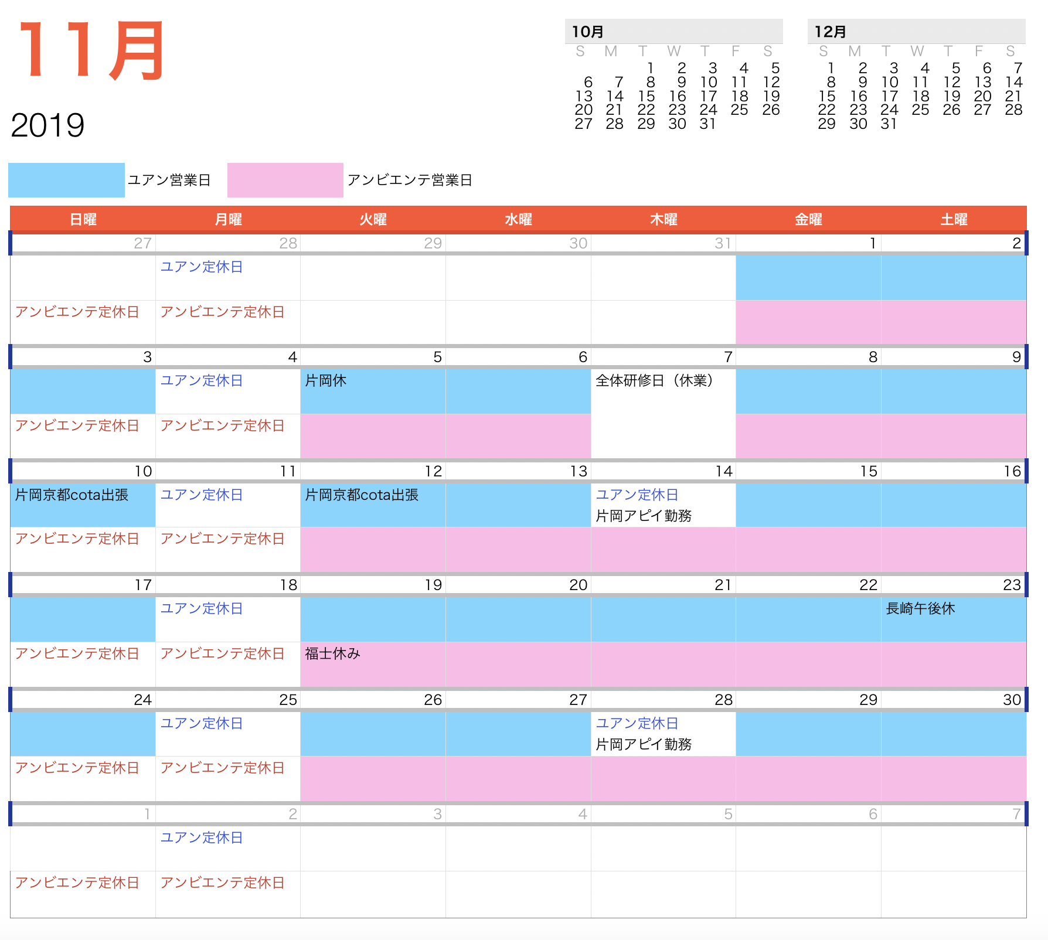Open 片岡アピイ勤務 entry on November 14
Viewport: 1048px width, 940px height.
tap(644, 516)
